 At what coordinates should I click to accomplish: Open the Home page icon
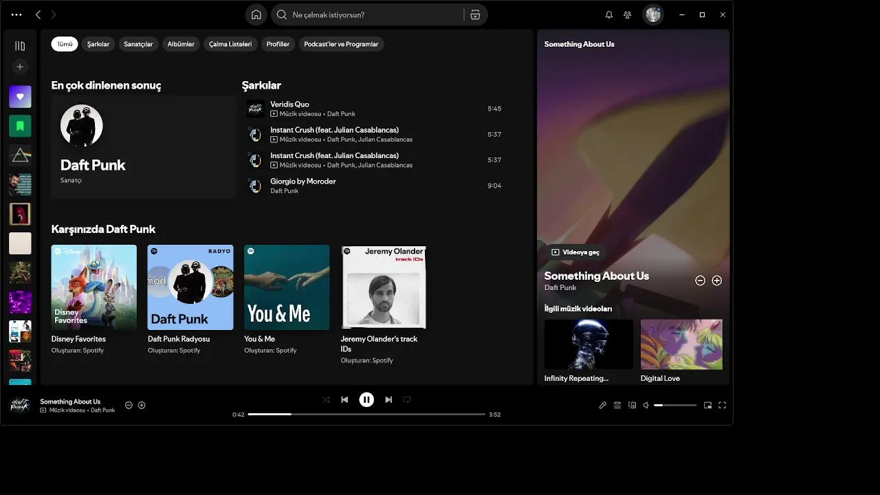pyautogui.click(x=256, y=14)
